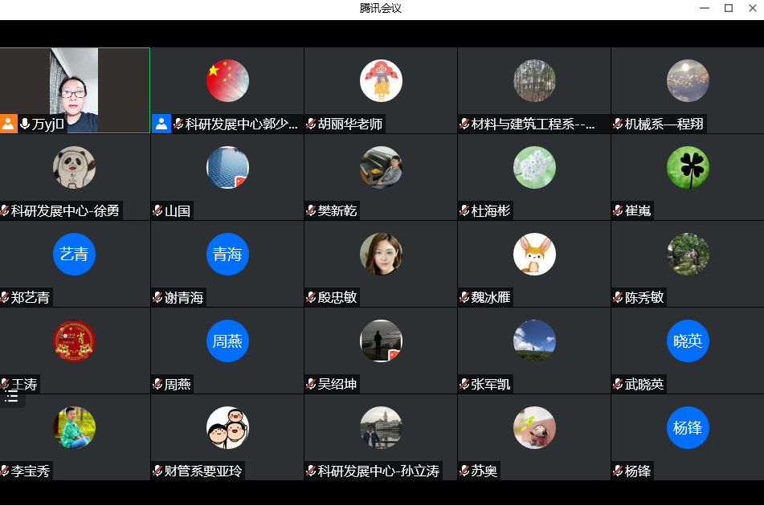Click the blue co-host icon beside 科研发展中心郭少
Viewport: 764px width, 506px height.
pos(161,124)
